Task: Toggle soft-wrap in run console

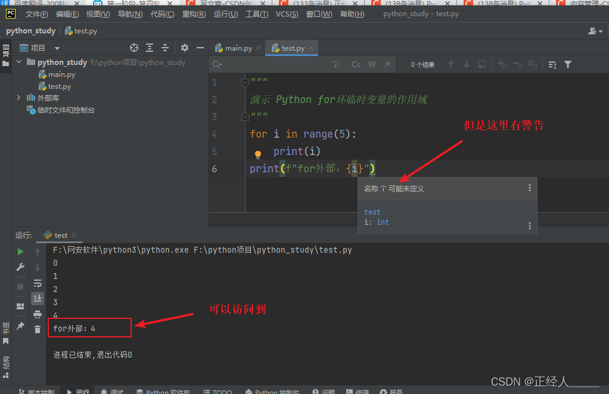Action: click(x=38, y=283)
